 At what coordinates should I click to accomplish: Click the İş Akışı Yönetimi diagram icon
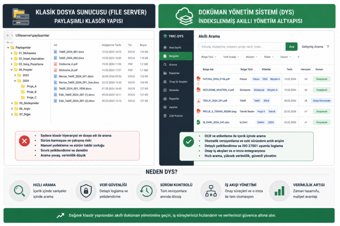point(211,191)
